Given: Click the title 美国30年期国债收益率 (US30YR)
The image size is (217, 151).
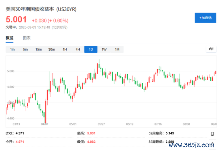Looking at the screenshot, I should click(x=41, y=9).
